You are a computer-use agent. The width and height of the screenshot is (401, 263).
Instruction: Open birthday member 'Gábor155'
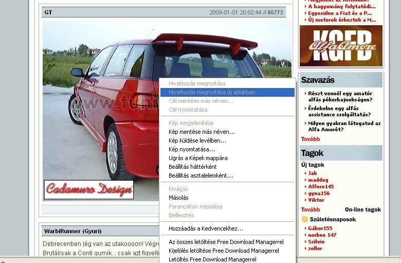pyautogui.click(x=320, y=228)
